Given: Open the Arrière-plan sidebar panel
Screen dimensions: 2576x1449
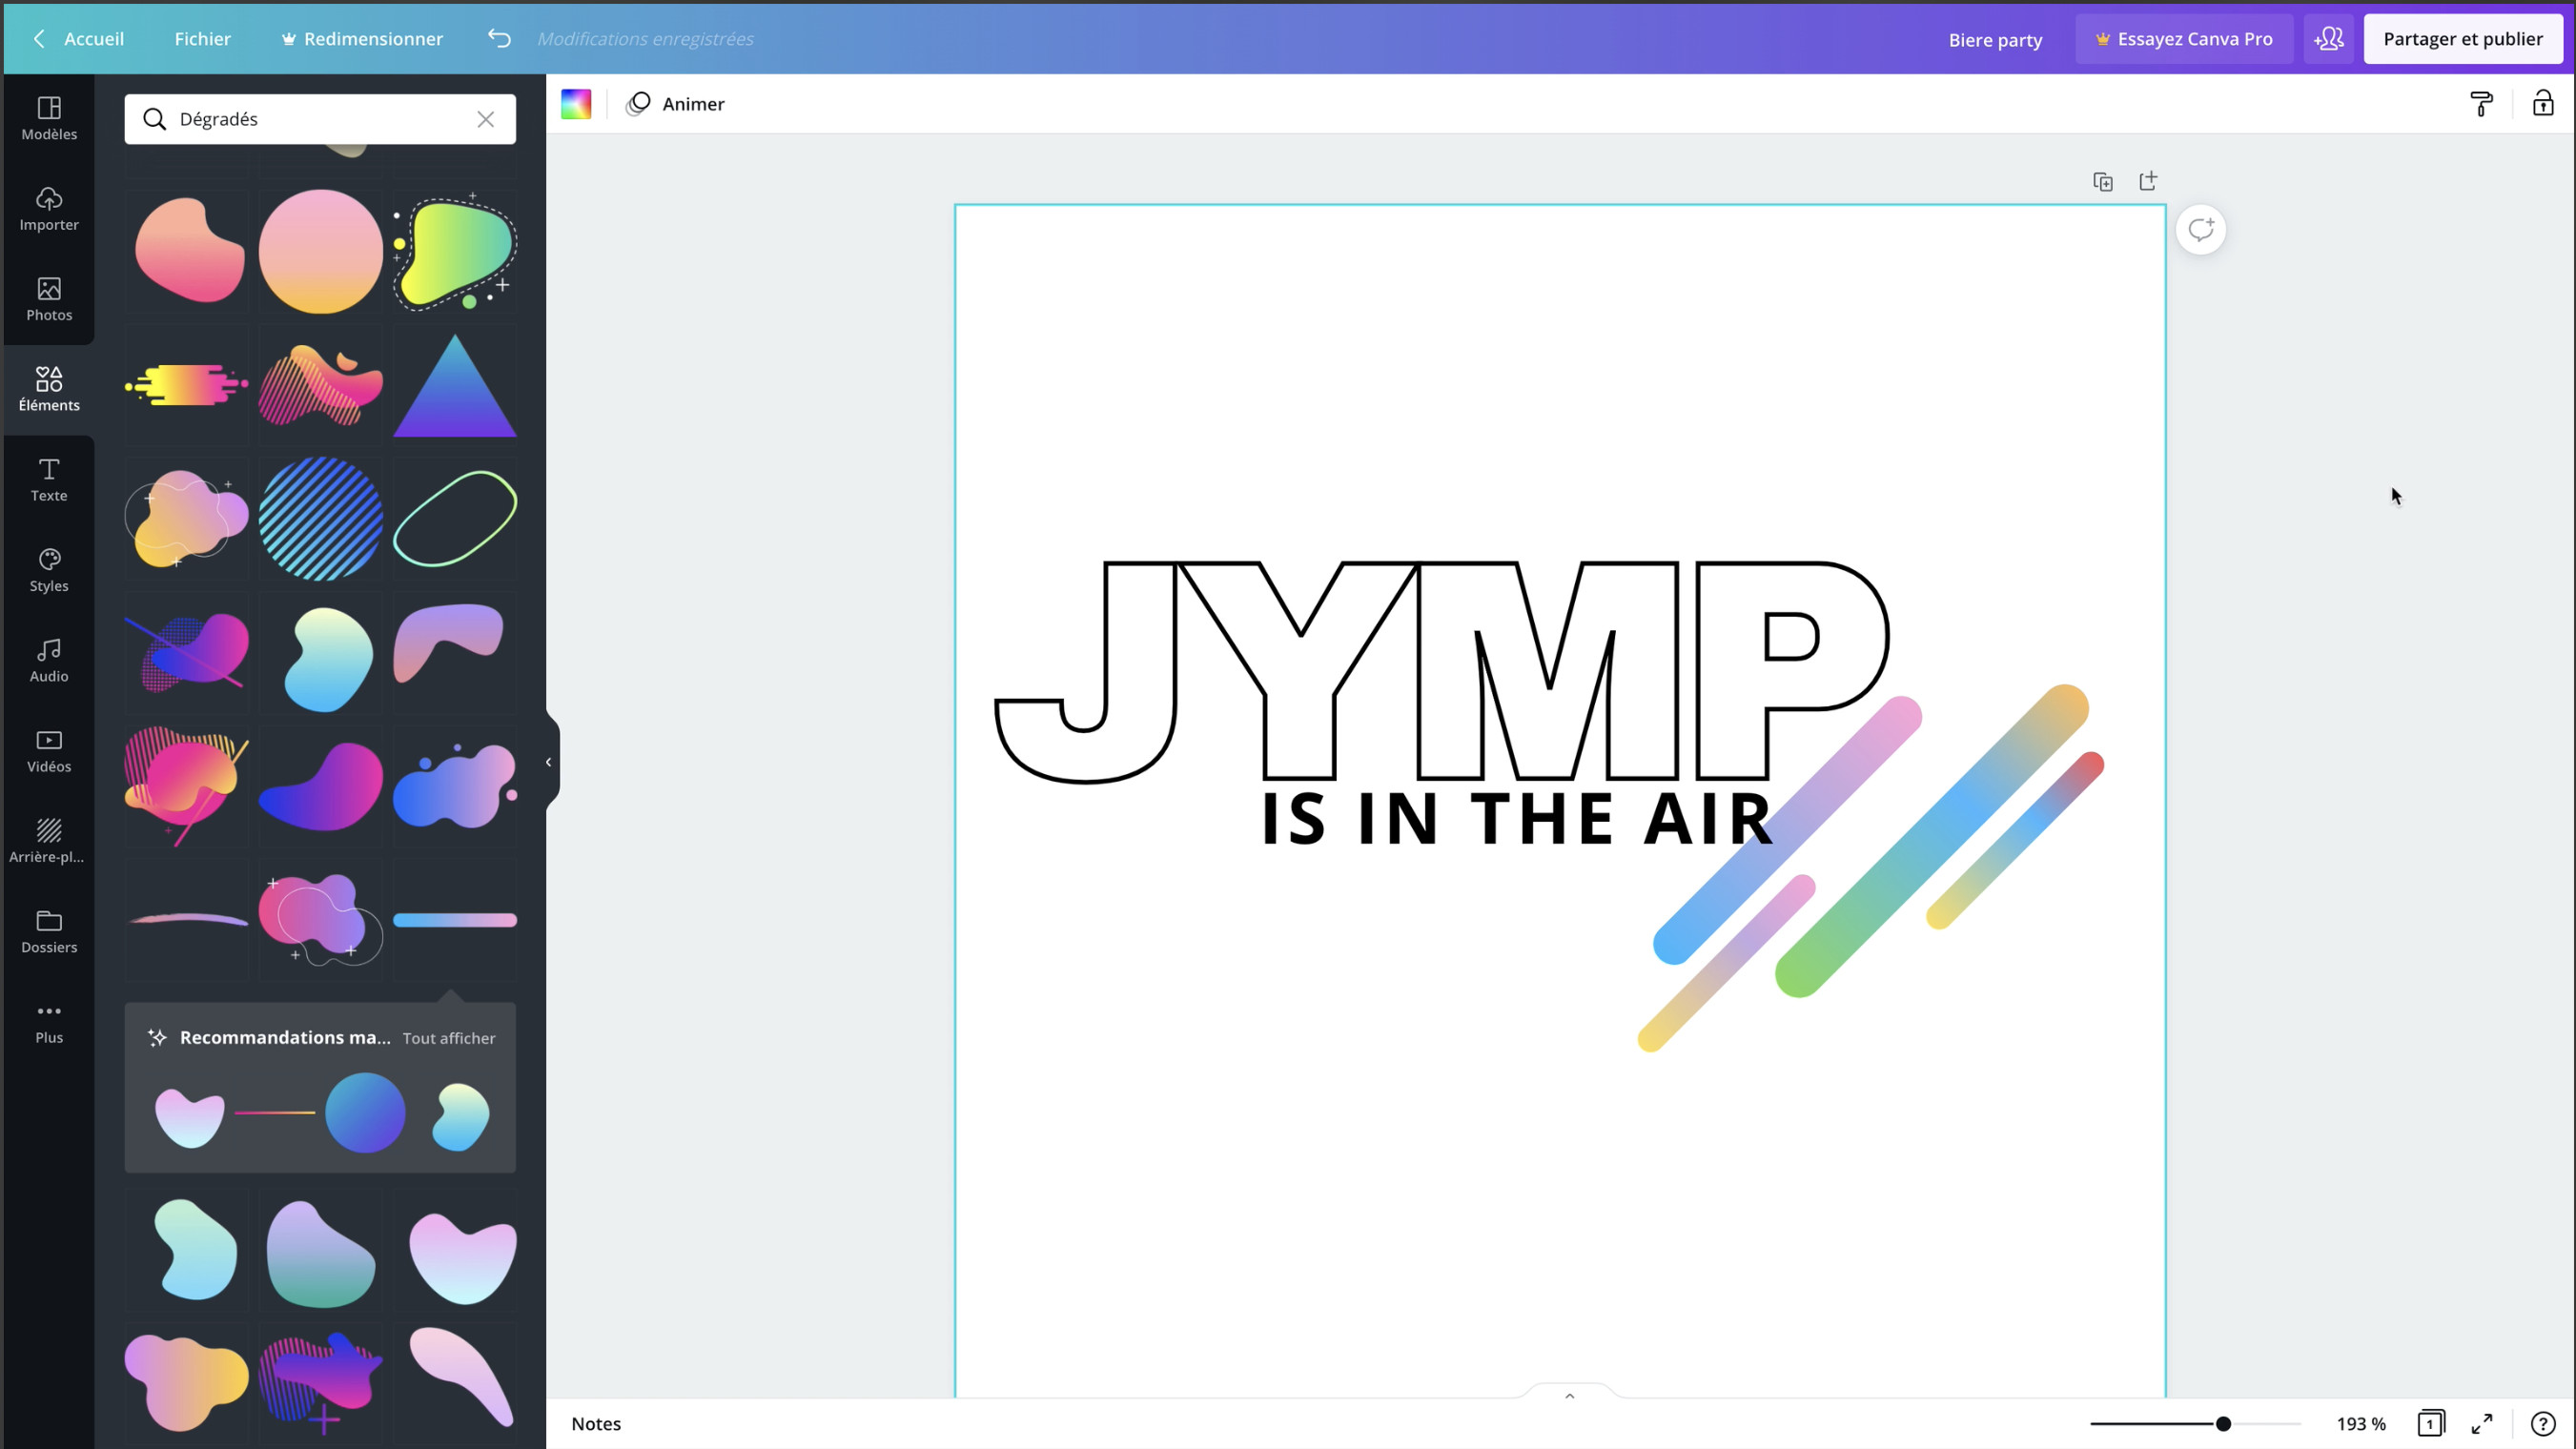Looking at the screenshot, I should pos(49,841).
